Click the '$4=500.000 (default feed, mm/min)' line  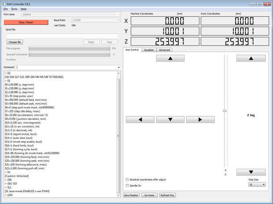[26, 100]
